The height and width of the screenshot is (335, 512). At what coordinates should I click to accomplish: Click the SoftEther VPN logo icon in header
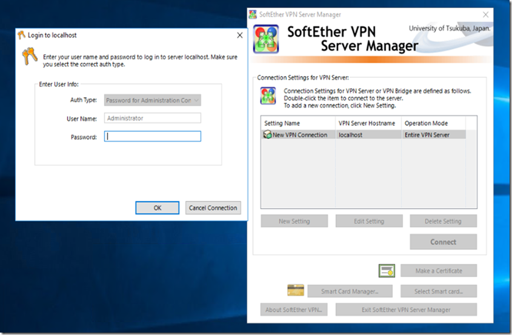point(265,39)
